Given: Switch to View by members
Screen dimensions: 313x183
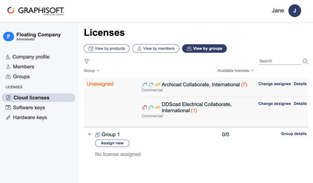Looking at the screenshot, I should pos(156,49).
